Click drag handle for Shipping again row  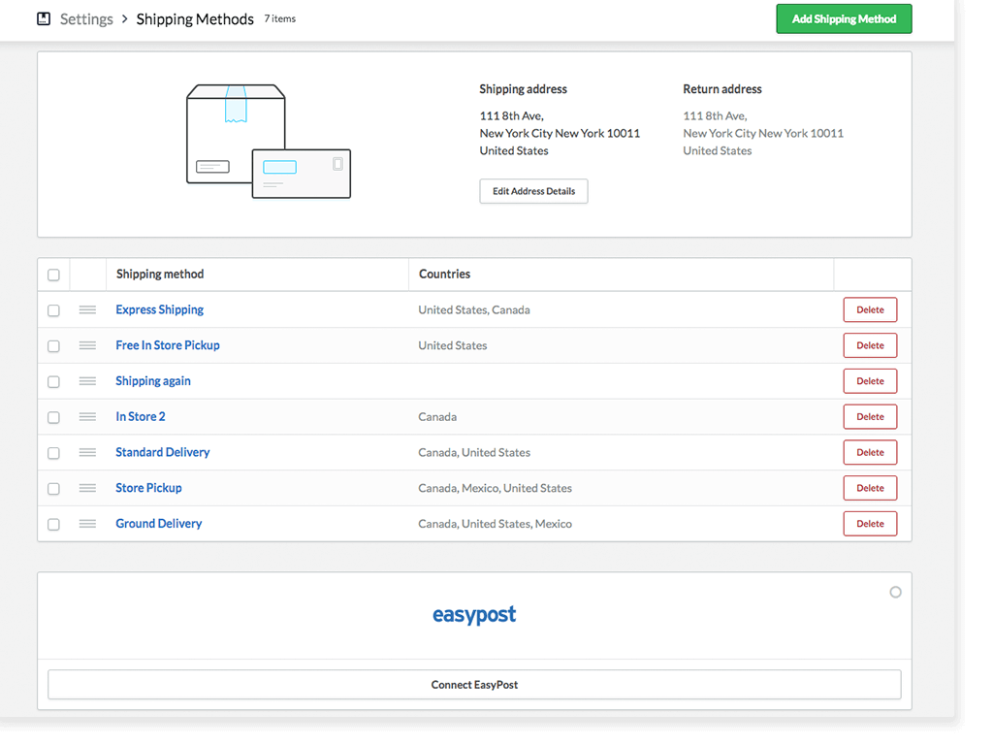pos(87,380)
